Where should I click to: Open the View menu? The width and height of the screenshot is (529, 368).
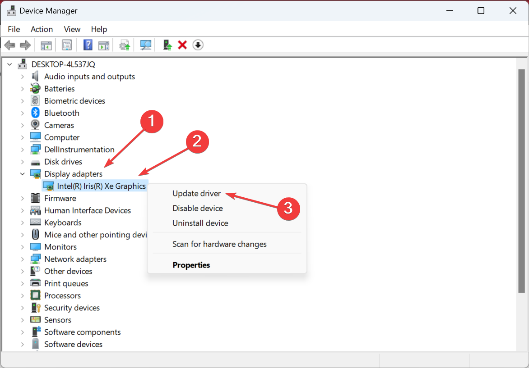point(72,29)
